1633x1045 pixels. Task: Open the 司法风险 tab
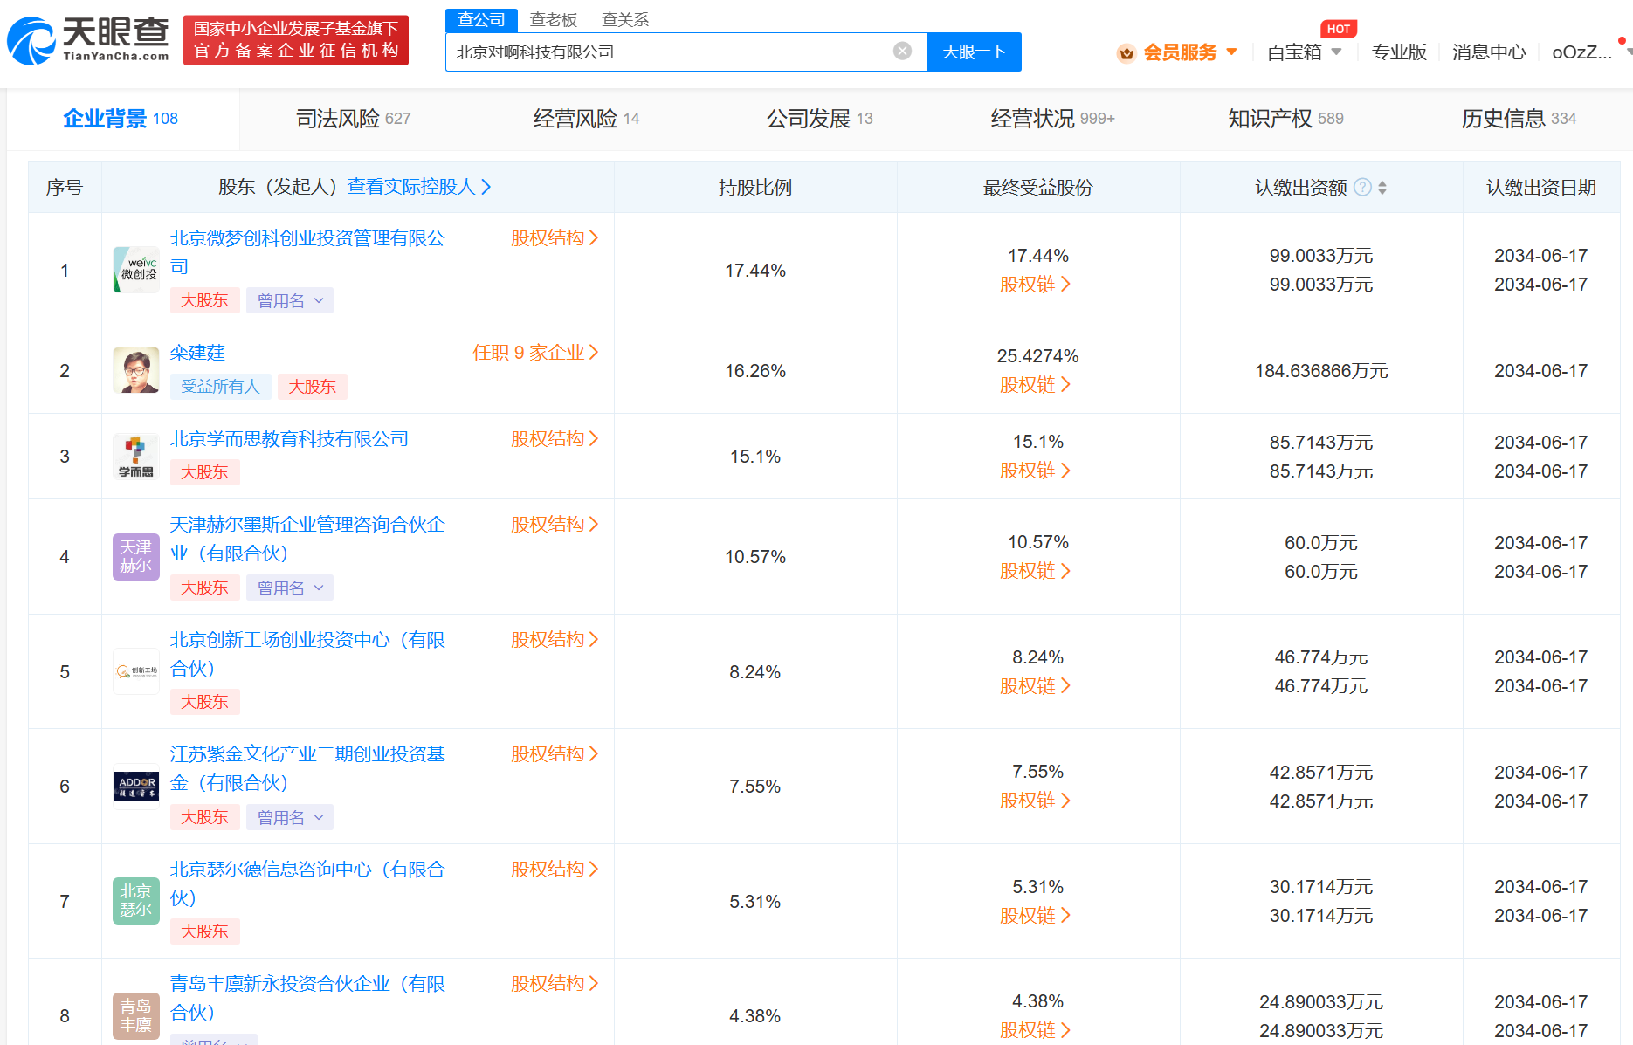[353, 119]
